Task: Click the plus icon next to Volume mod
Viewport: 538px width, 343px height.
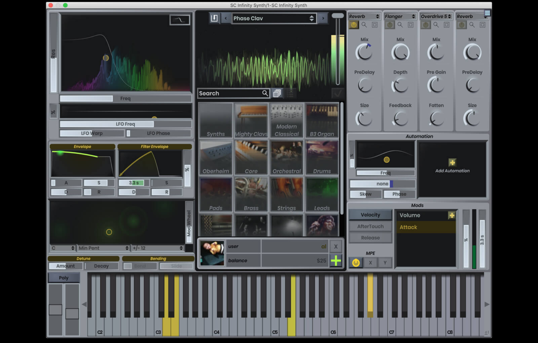Action: point(452,215)
